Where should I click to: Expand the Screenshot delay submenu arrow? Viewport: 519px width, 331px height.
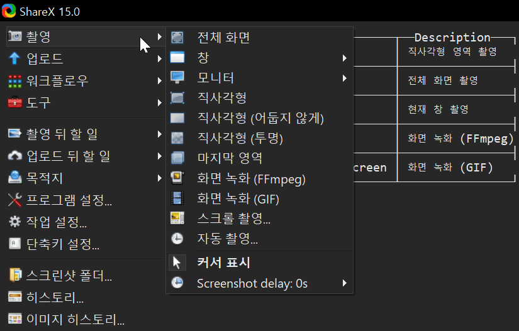click(x=345, y=283)
